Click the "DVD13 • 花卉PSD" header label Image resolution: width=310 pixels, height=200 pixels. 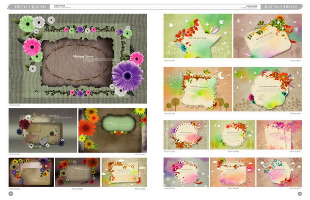30,7
